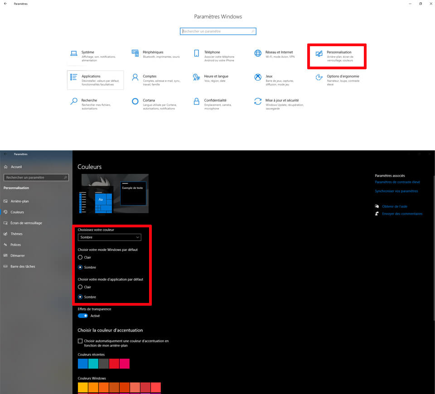
Task: Check automatic accent color checkbox
Action: pos(80,341)
